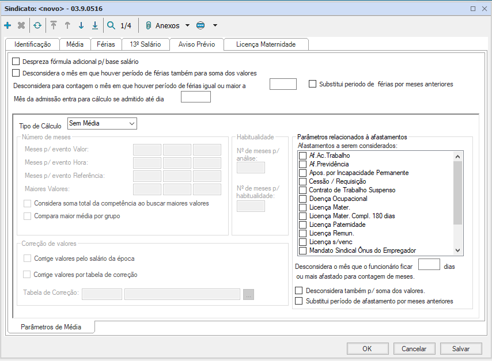Click the globe icon in toolbar
The width and height of the screenshot is (492, 361).
point(200,25)
